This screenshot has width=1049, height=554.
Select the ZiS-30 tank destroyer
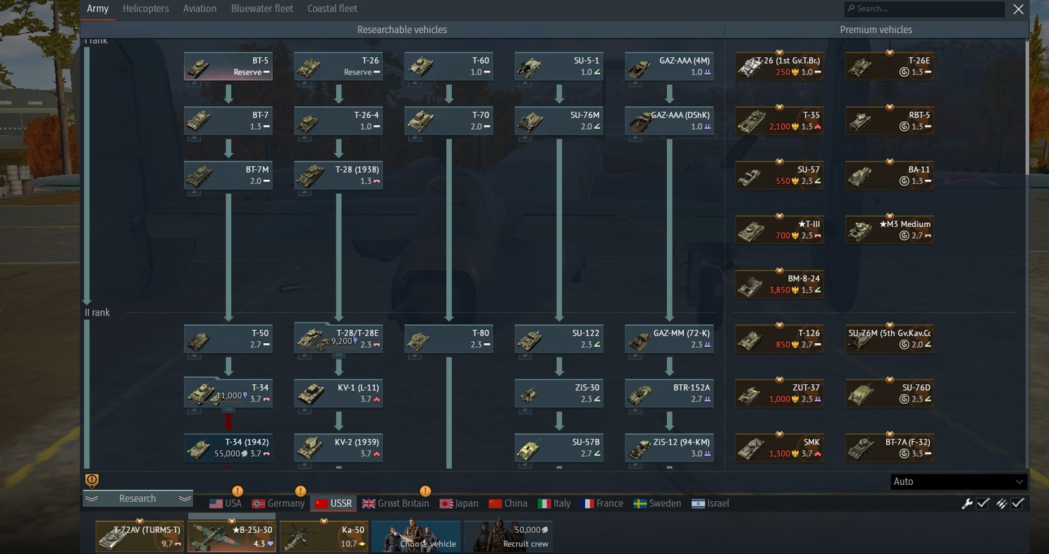(x=559, y=393)
